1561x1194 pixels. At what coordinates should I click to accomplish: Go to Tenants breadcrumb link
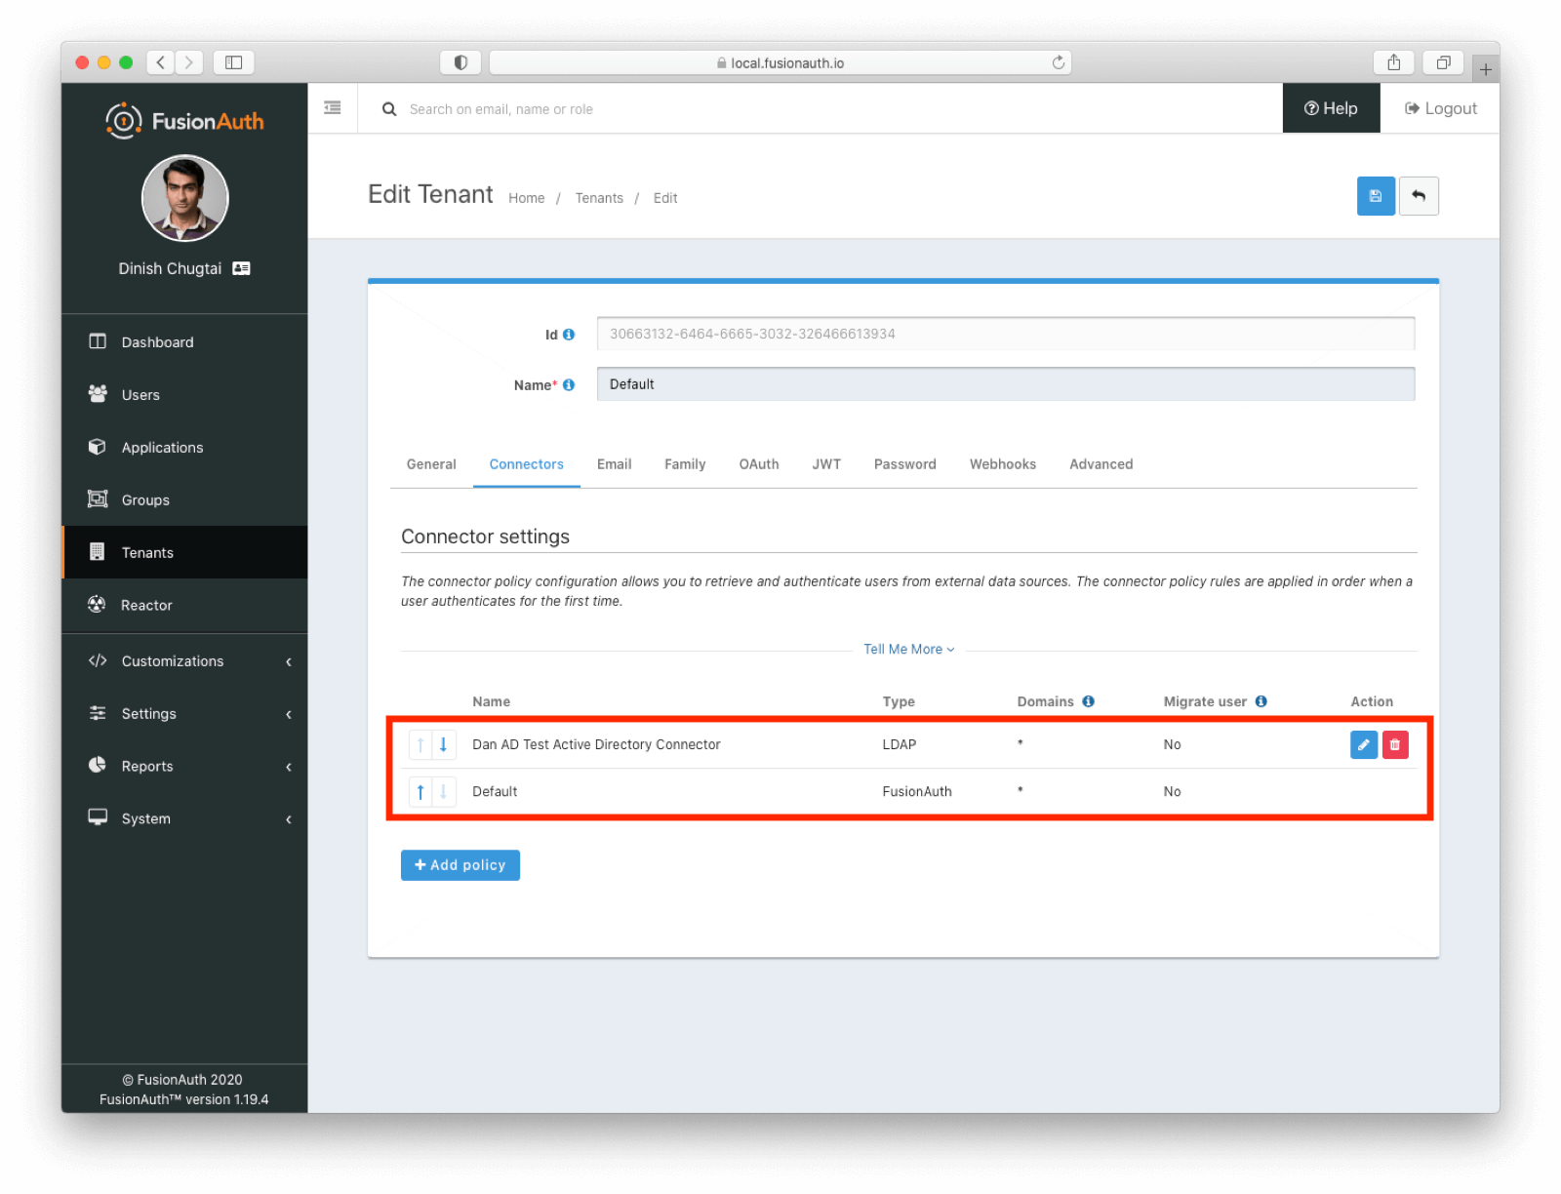pos(599,198)
